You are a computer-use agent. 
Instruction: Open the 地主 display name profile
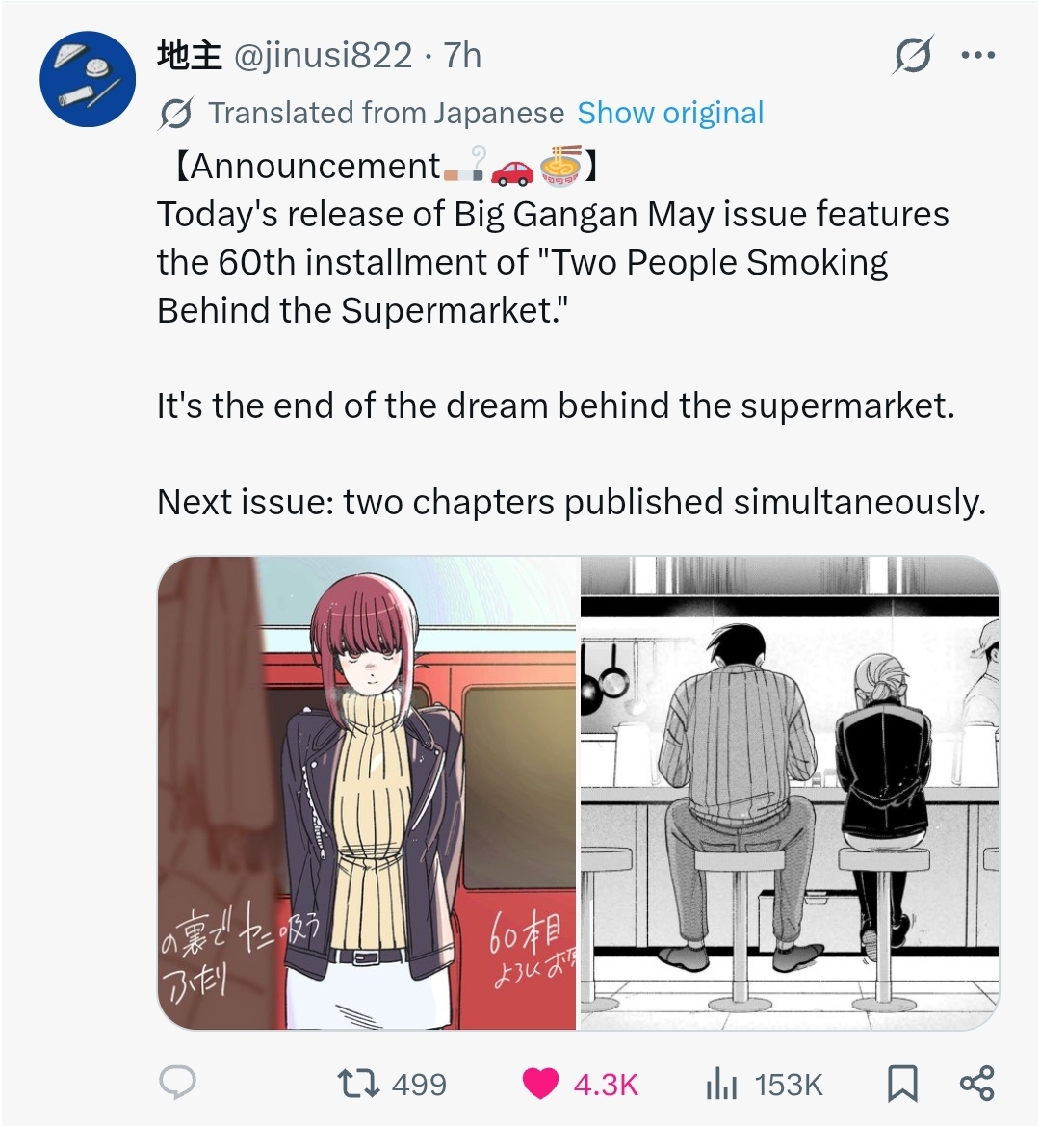[190, 55]
